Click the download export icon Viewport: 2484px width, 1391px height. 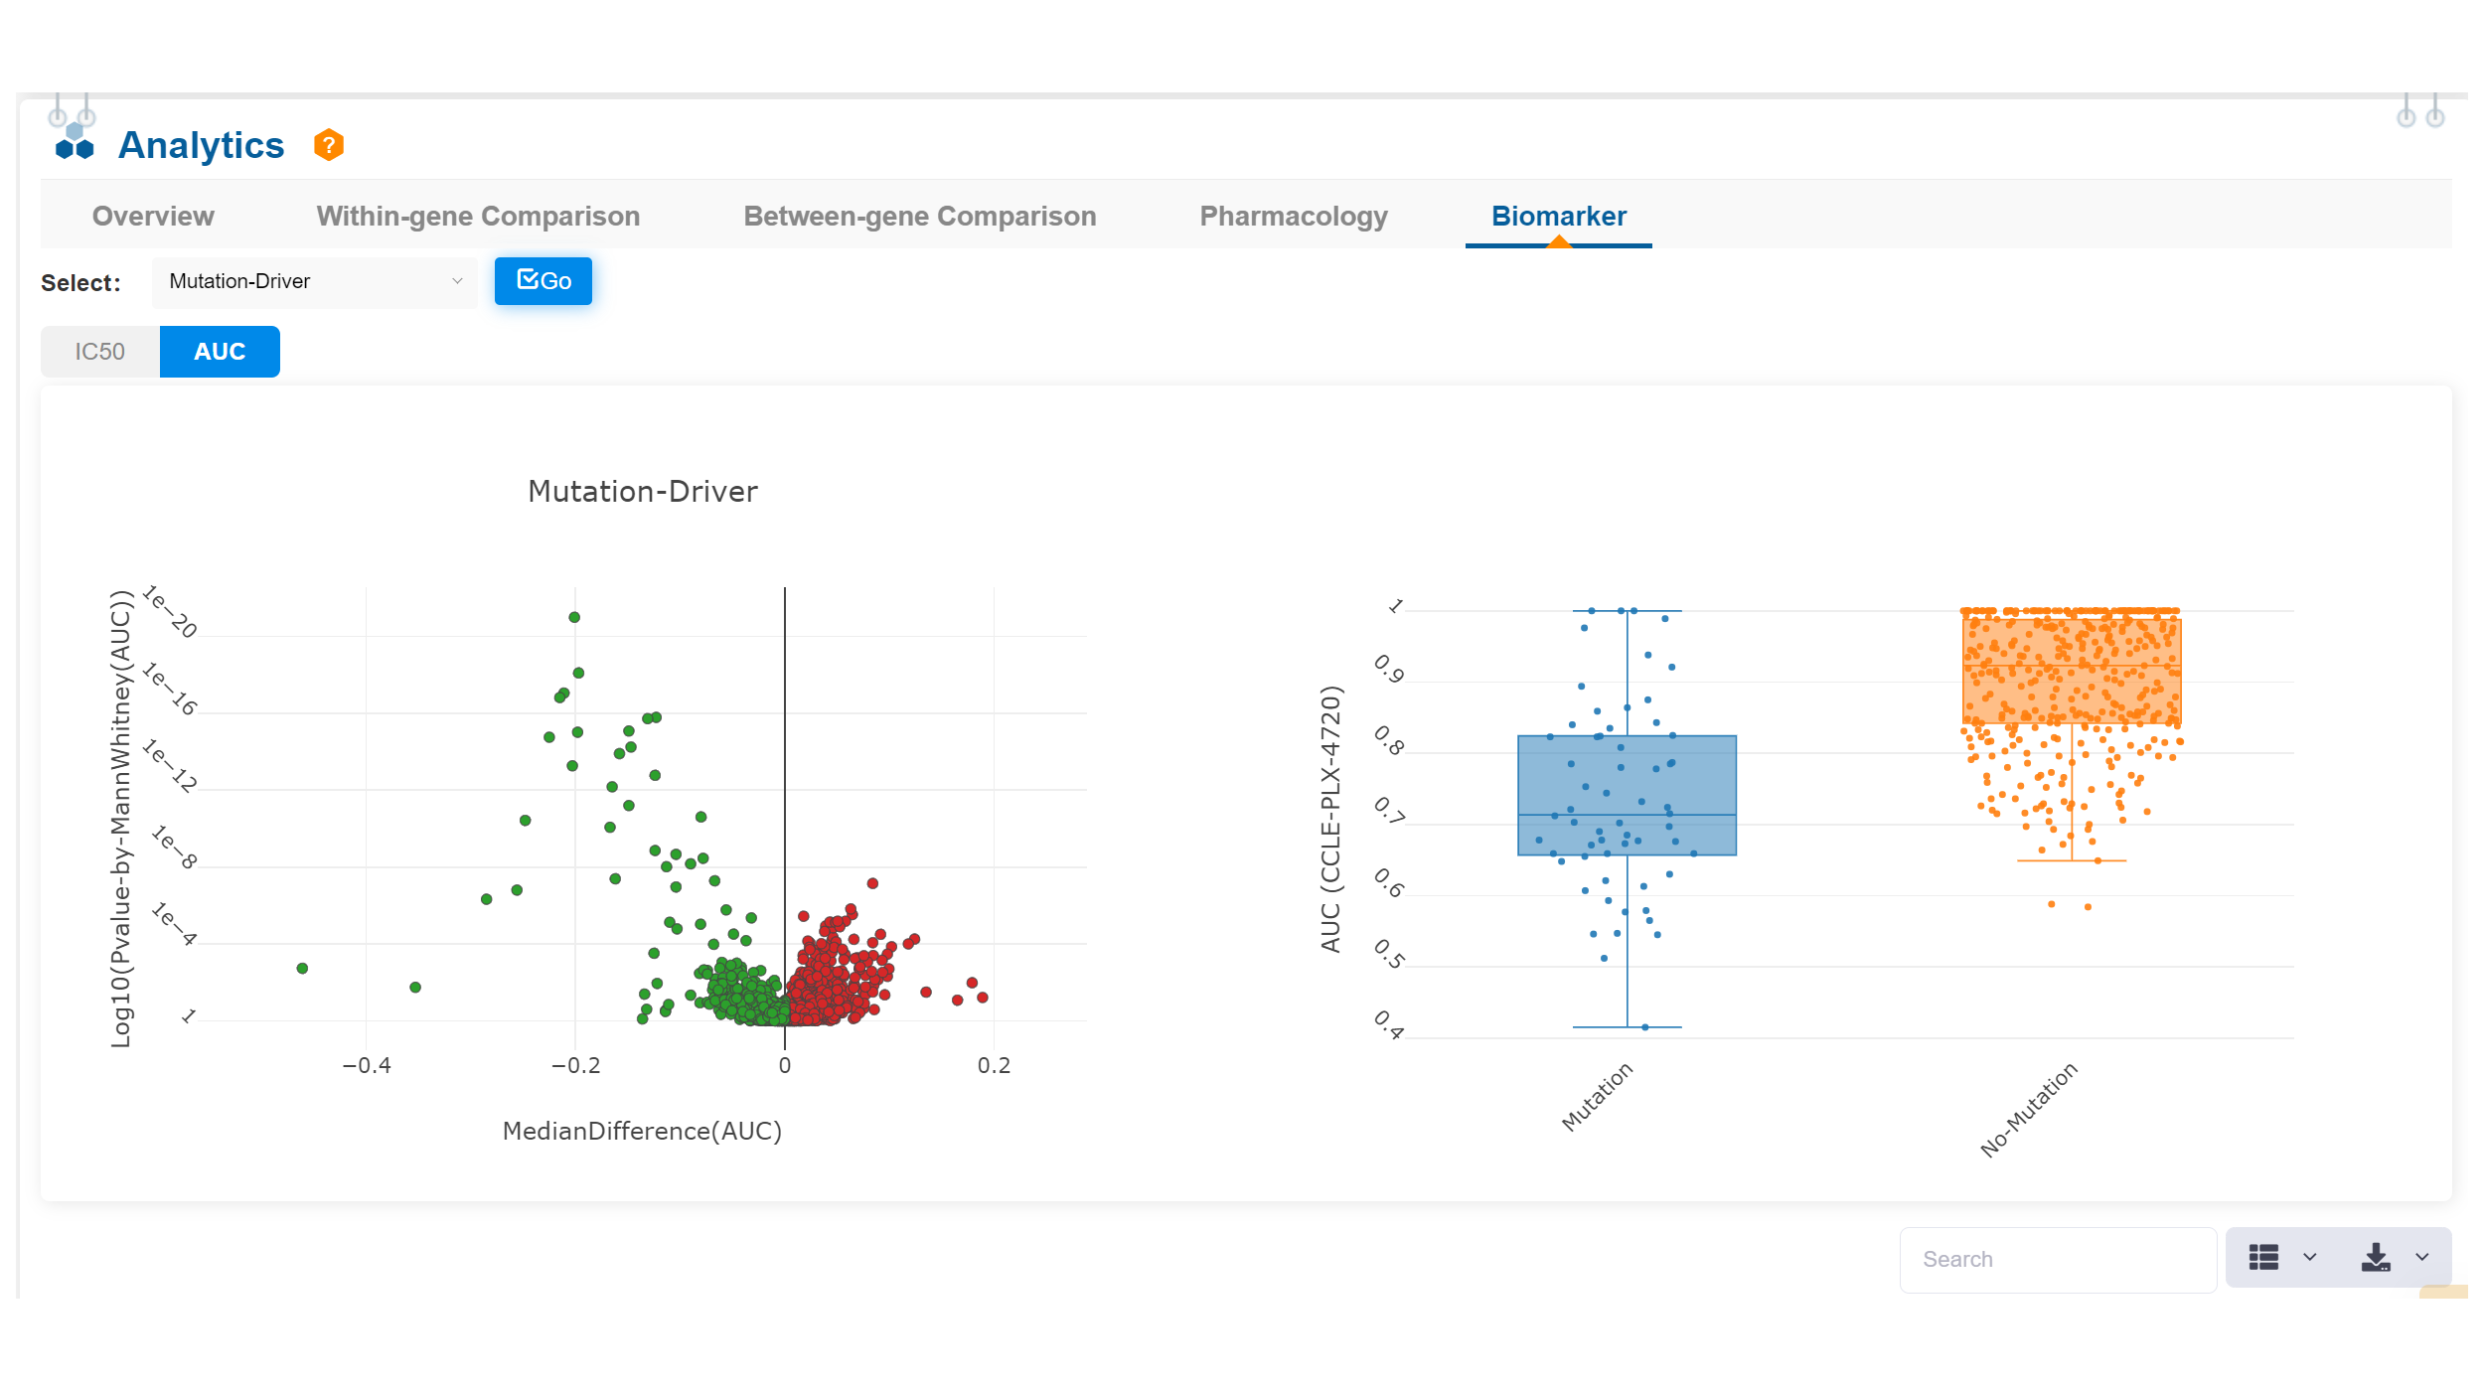point(2375,1258)
